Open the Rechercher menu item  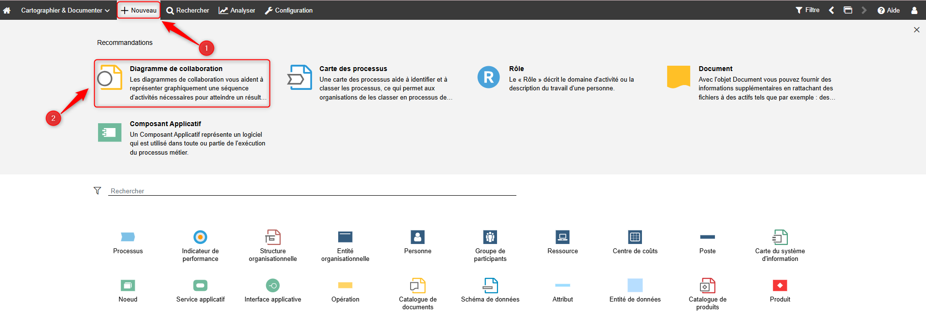coord(187,10)
